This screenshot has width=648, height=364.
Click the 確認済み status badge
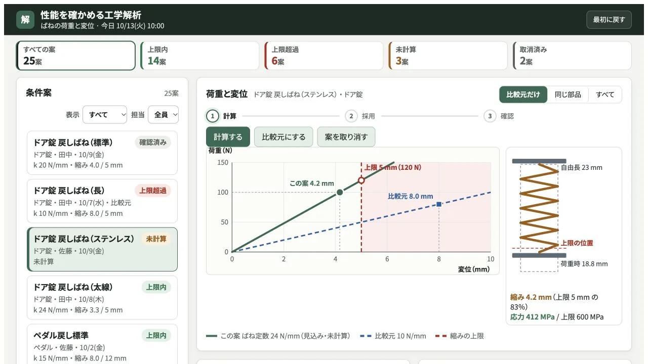tap(153, 143)
